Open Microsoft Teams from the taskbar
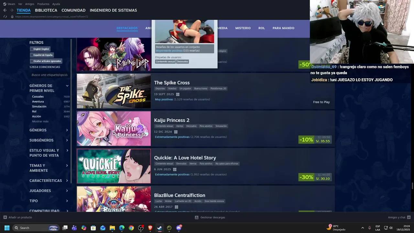The height and width of the screenshot is (233, 414). [74, 228]
